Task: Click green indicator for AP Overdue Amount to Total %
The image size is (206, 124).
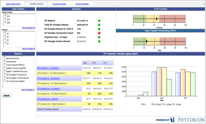Action: pyautogui.click(x=99, y=29)
